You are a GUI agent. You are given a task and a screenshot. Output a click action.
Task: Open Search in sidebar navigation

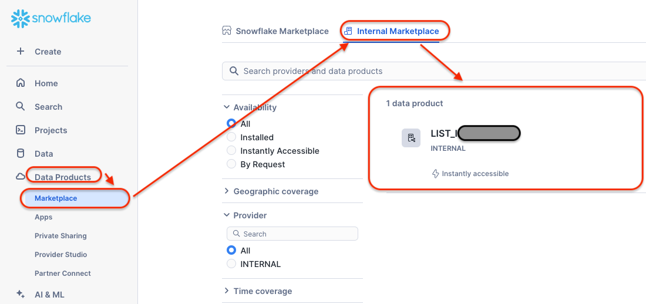(x=48, y=107)
